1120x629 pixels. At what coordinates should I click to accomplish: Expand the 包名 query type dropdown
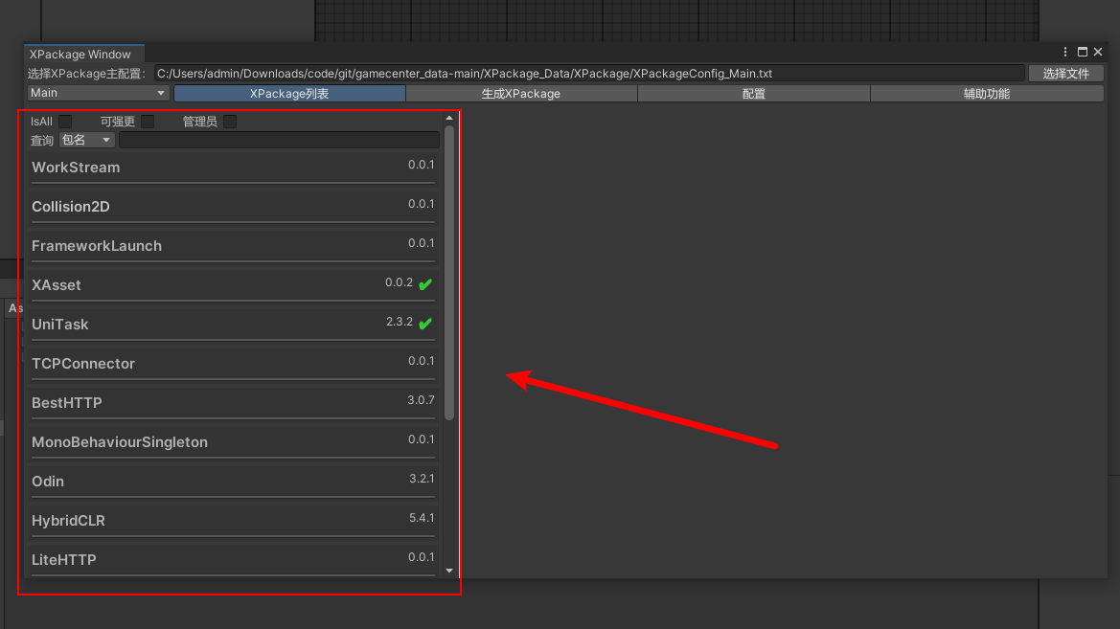86,140
